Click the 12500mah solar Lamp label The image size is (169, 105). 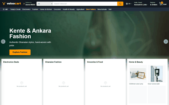pos(136,84)
